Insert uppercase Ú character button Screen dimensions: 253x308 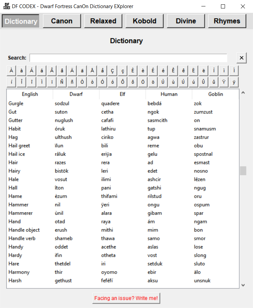[183, 82]
